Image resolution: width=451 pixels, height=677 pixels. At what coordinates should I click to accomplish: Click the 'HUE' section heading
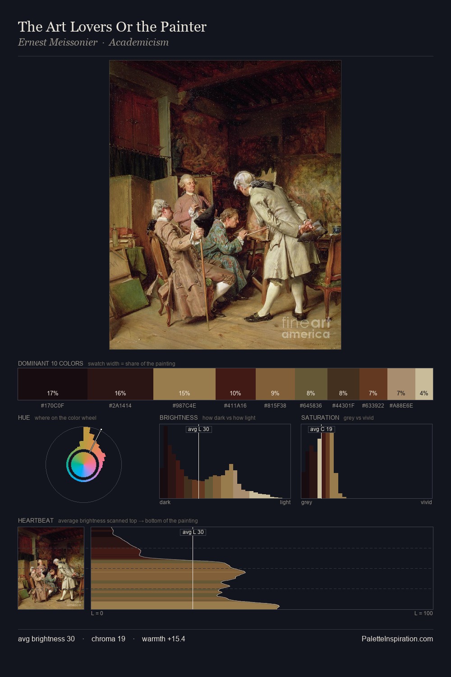pos(24,417)
